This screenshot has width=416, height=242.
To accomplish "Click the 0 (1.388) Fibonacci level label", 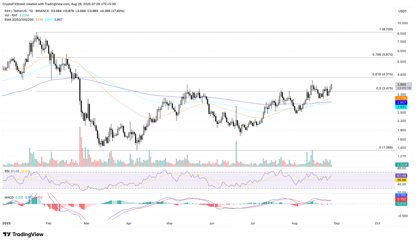I will click(x=386, y=148).
